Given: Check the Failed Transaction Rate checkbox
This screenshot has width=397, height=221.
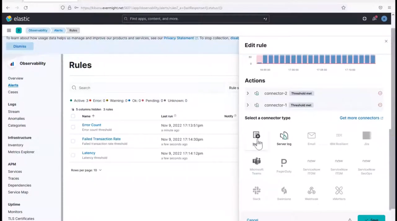Looking at the screenshot, I should (73, 141).
